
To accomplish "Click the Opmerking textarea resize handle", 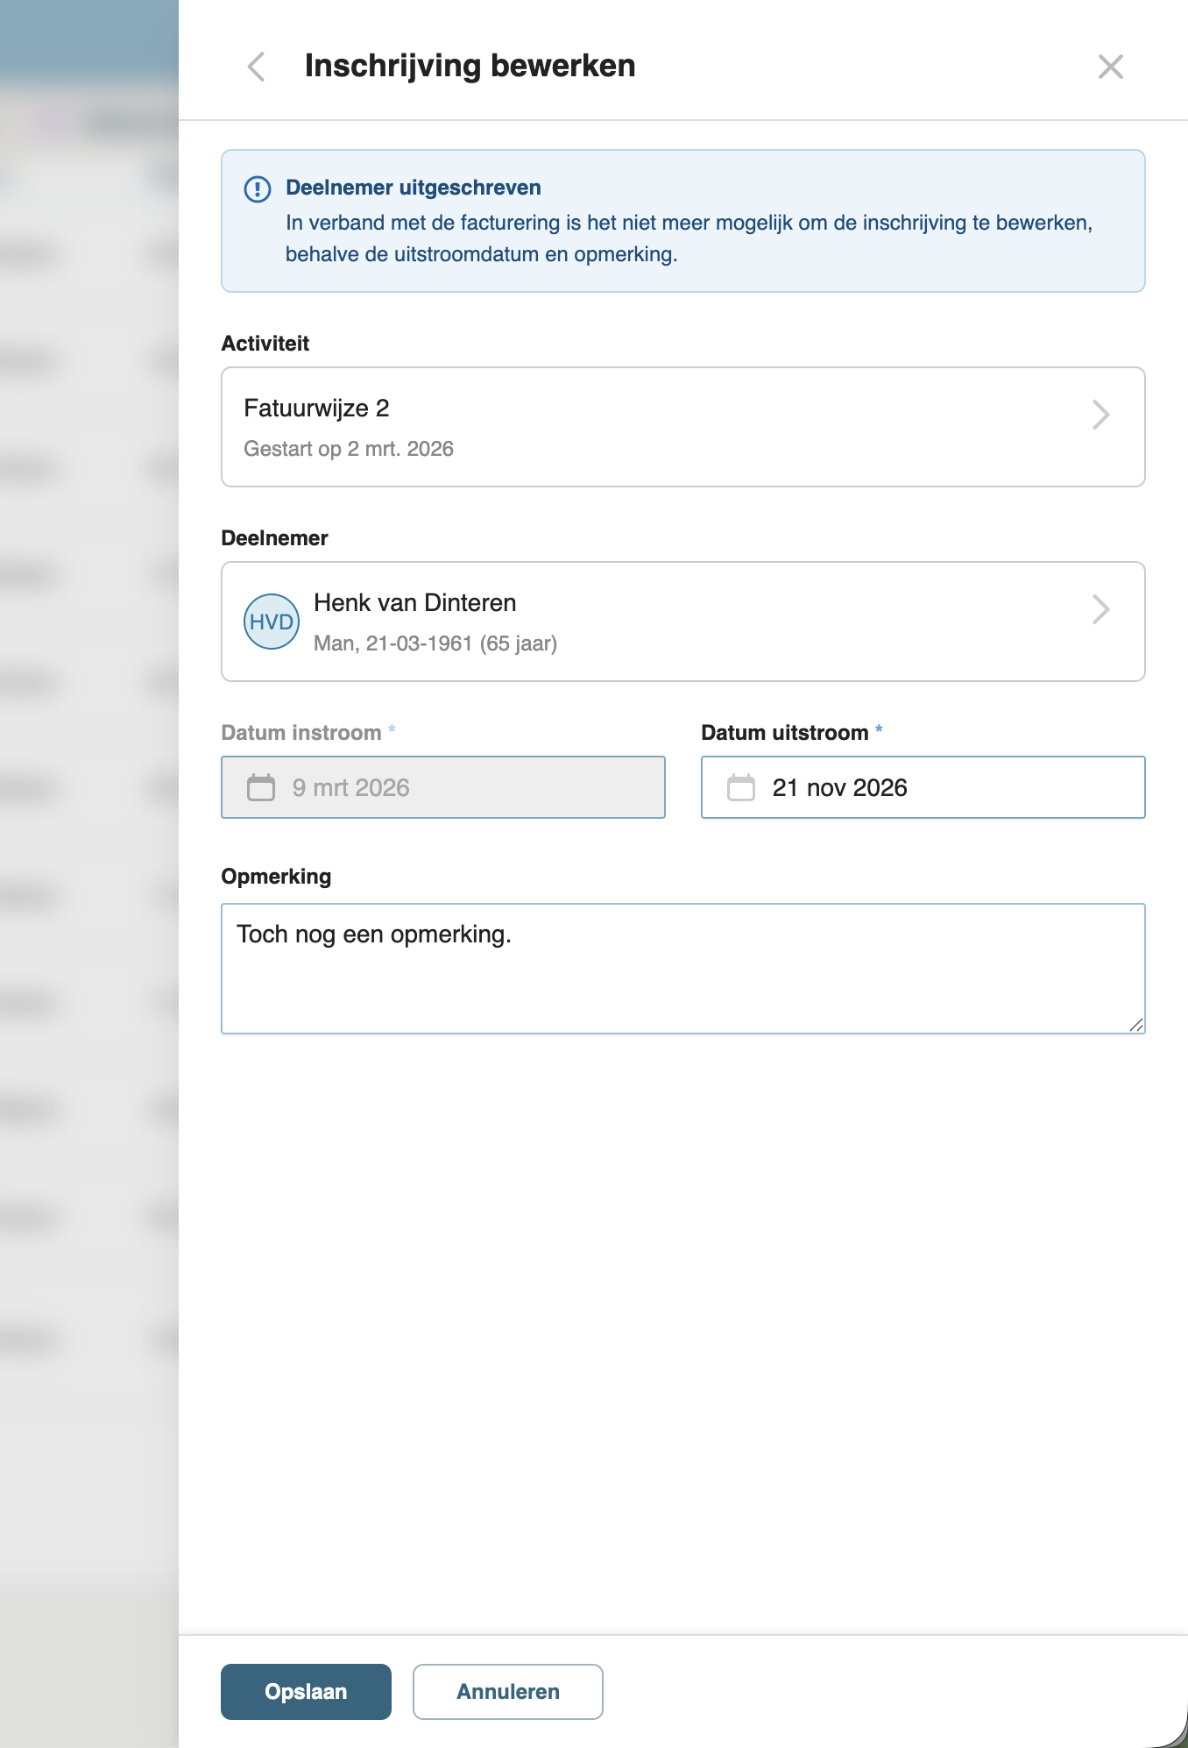I will coord(1136,1025).
